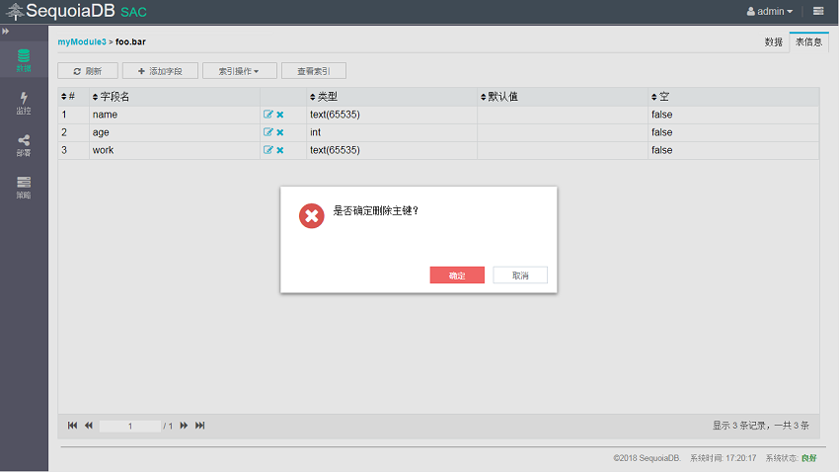Click the edit icon for the name field
Viewport: 839px width, 472px height.
point(267,115)
